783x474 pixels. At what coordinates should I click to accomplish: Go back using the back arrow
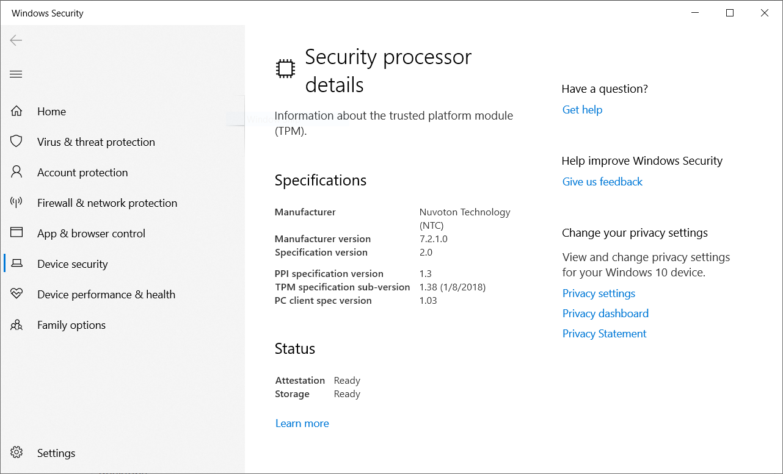coord(16,40)
